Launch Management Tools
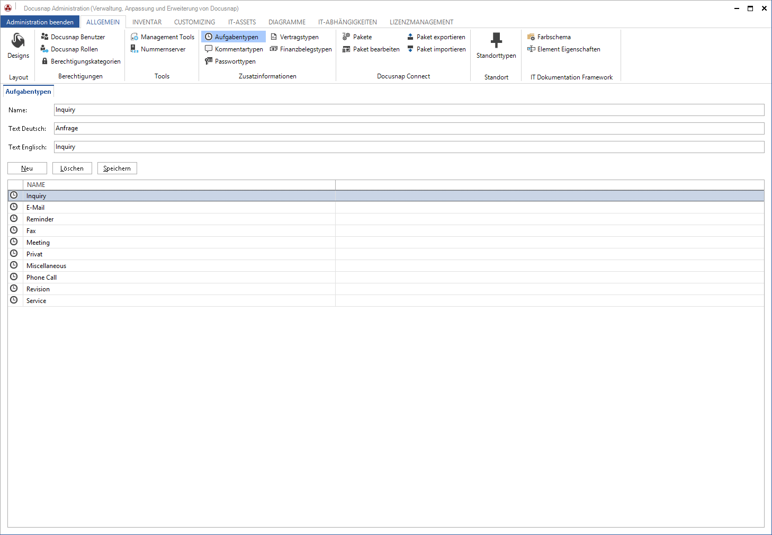Viewport: 772px width, 535px height. tap(163, 37)
